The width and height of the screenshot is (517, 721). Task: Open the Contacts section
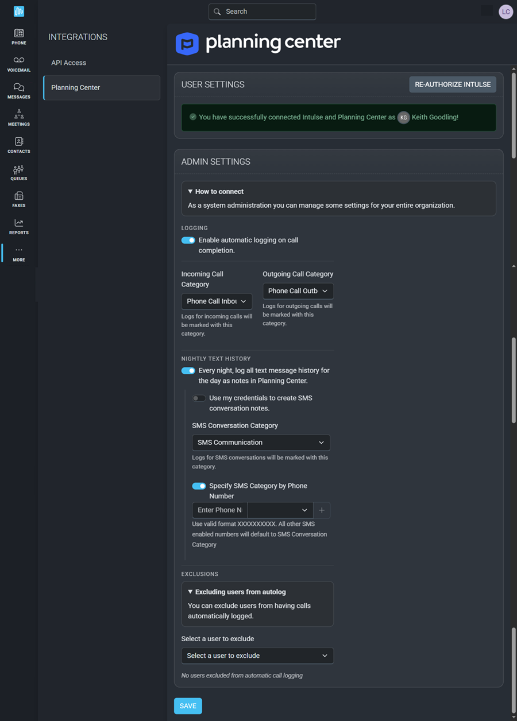[19, 145]
